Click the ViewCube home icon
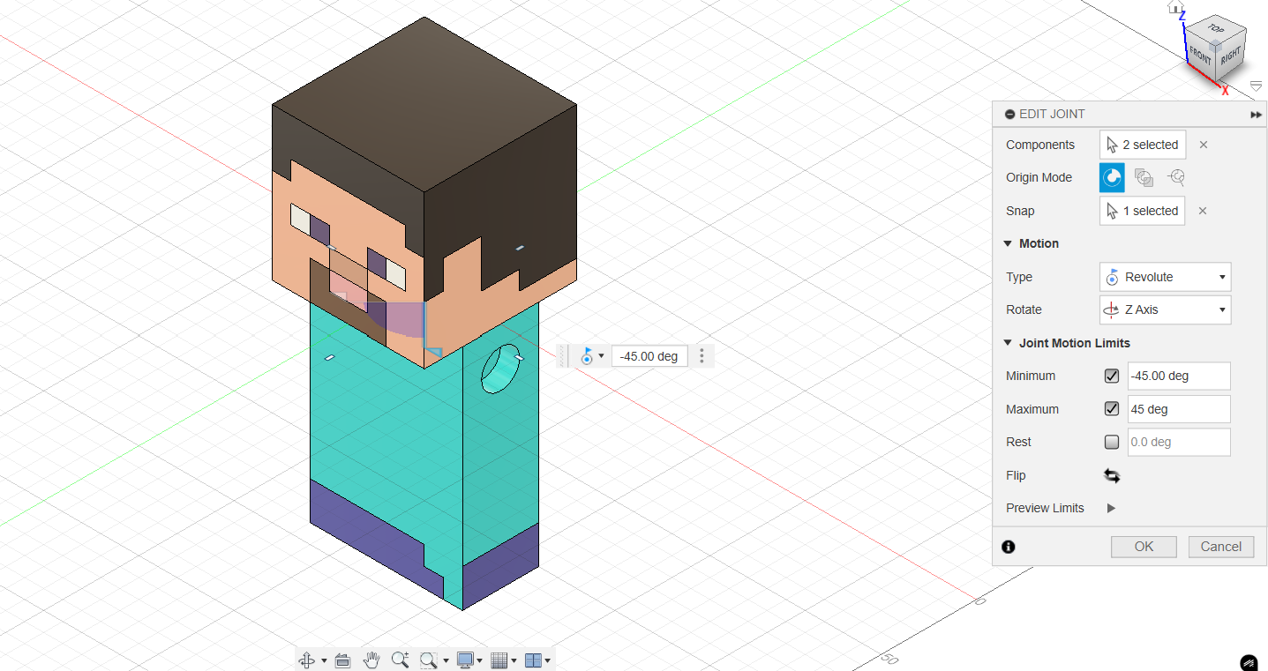Image resolution: width=1268 pixels, height=671 pixels. pos(1174,7)
